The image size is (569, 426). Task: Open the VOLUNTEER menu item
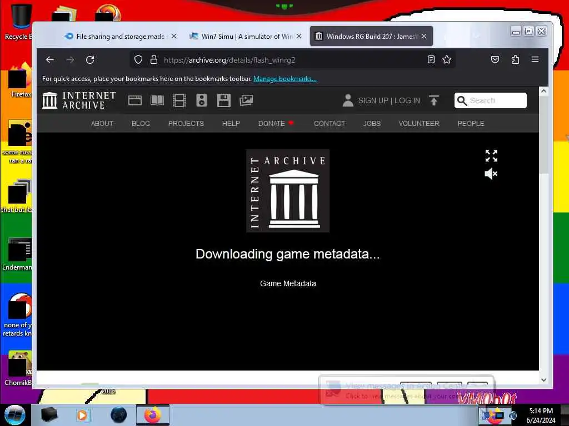[x=419, y=124]
